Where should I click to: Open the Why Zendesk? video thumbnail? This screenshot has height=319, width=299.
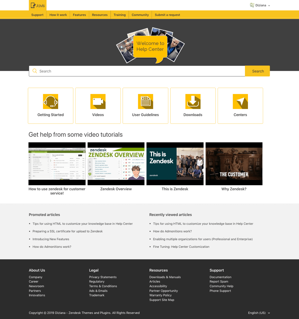234,164
